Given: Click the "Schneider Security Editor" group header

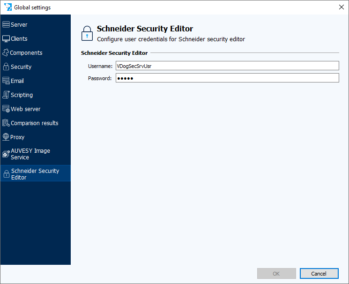Looking at the screenshot, I should (x=114, y=53).
